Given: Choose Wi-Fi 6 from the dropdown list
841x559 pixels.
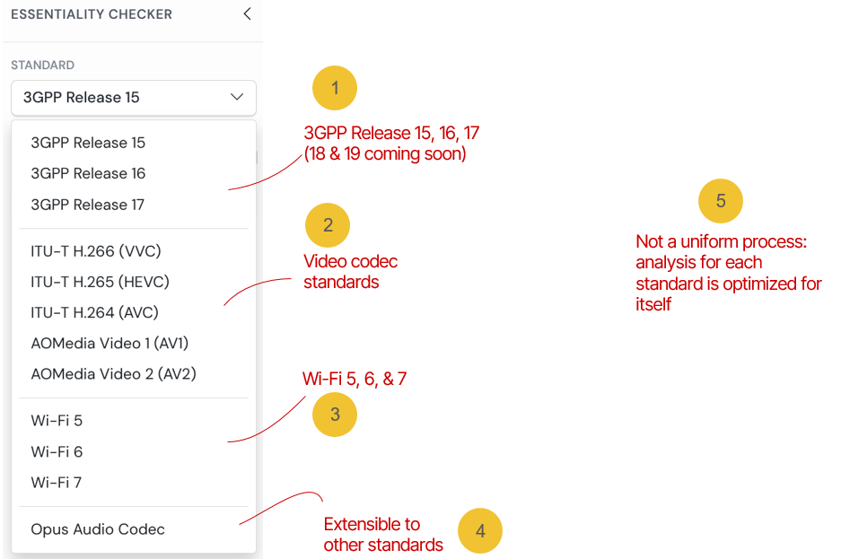Looking at the screenshot, I should 134,452.
